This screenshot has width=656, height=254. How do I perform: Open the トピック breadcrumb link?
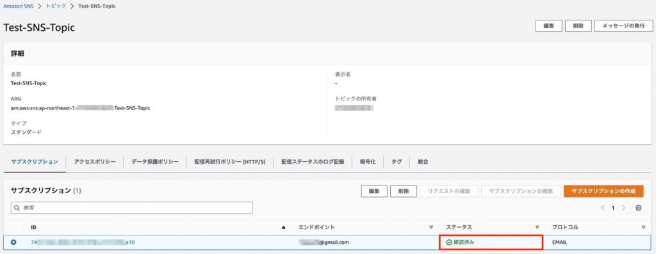click(56, 6)
